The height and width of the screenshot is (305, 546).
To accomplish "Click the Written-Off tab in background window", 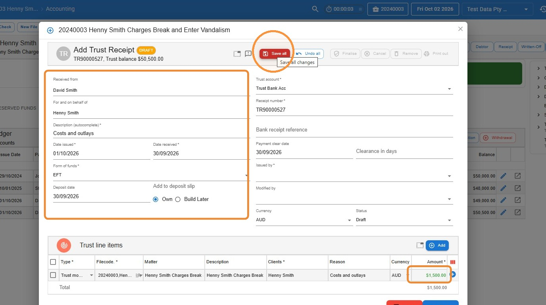I will [x=531, y=47].
